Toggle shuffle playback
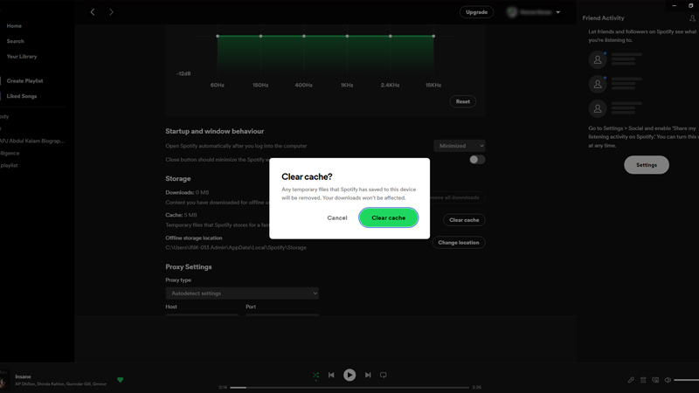Image resolution: width=699 pixels, height=393 pixels. tap(315, 376)
